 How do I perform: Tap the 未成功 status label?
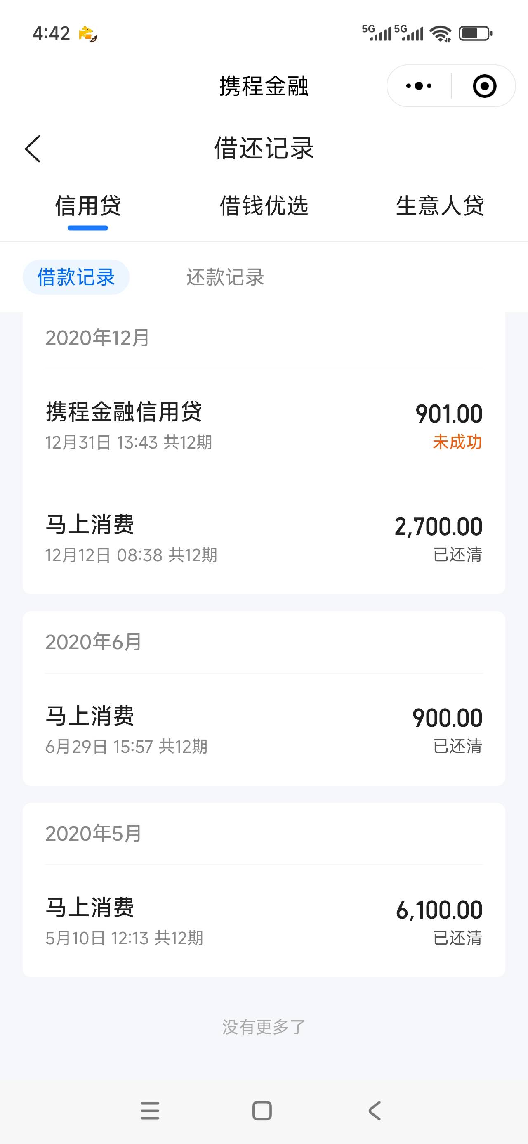pos(457,442)
